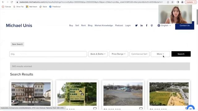
Task: Open the Commercial Sale type dropdown
Action: [x=140, y=54]
